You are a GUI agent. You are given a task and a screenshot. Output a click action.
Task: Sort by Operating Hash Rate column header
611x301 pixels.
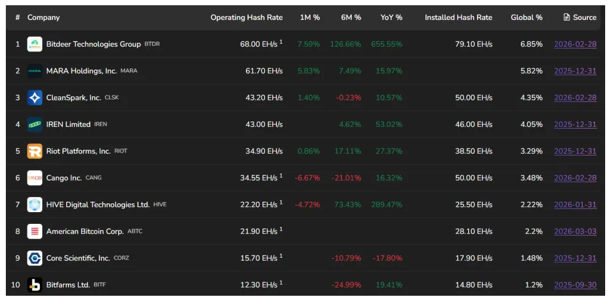tap(246, 18)
